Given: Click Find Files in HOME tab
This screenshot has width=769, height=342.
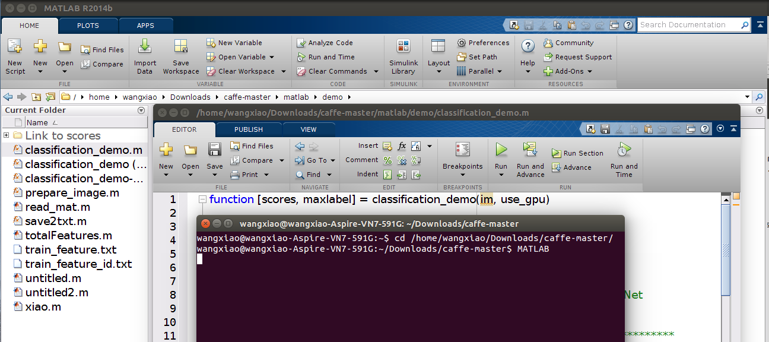Looking at the screenshot, I should (x=102, y=50).
